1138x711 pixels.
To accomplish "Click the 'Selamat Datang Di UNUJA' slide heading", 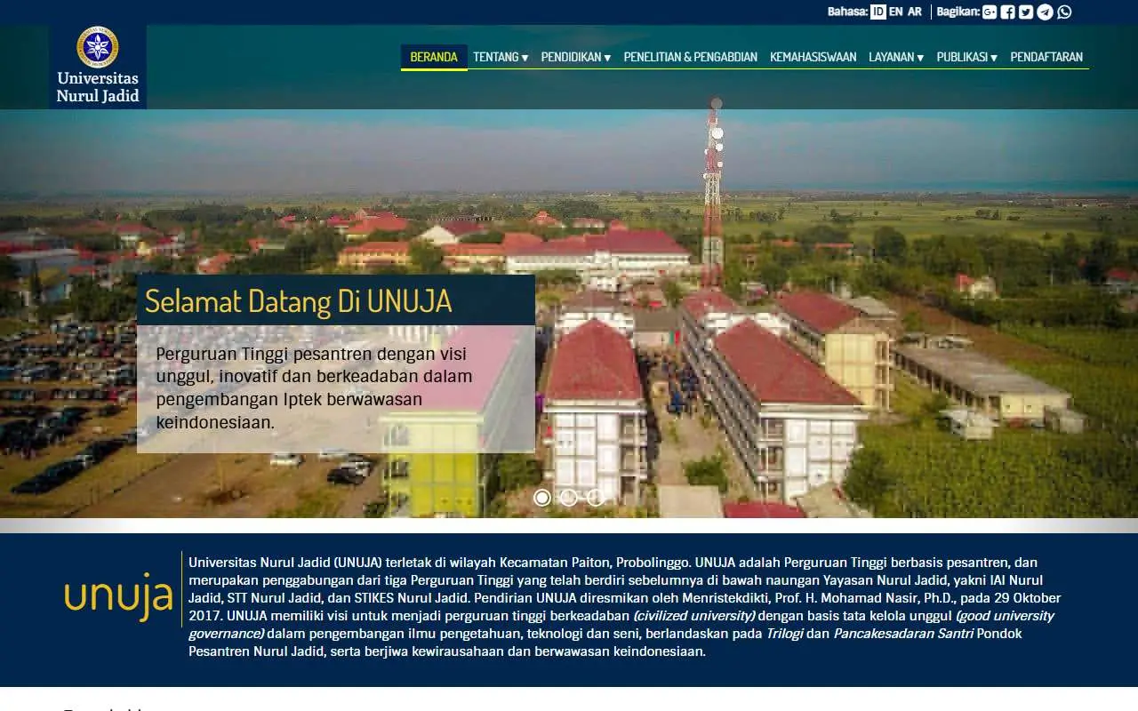I will coord(299,301).
